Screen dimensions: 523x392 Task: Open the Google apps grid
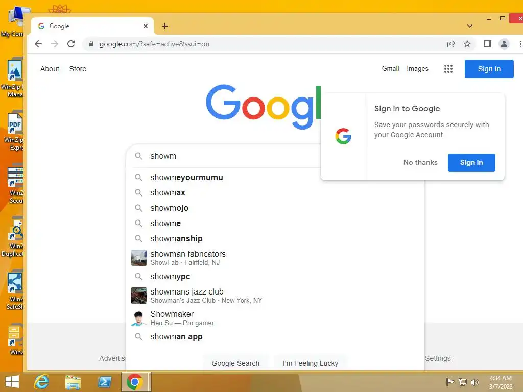pyautogui.click(x=448, y=69)
